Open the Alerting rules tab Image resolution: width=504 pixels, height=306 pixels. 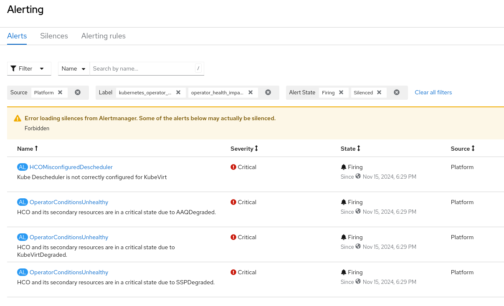(x=103, y=36)
